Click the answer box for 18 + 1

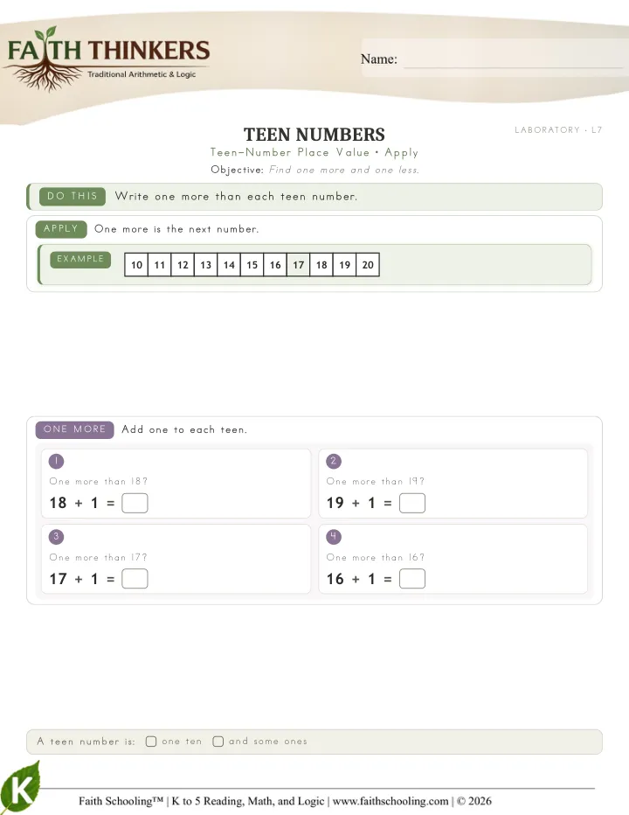[135, 503]
